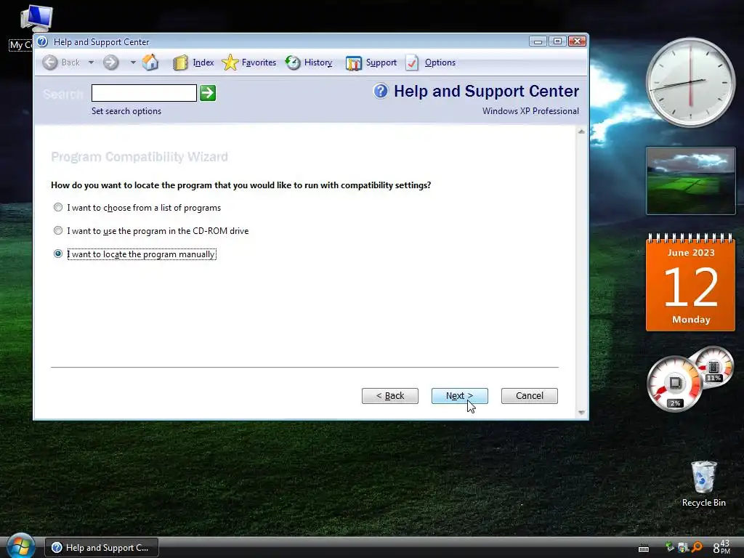744x558 pixels.
Task: Click the Forward arrow button
Action: point(111,62)
